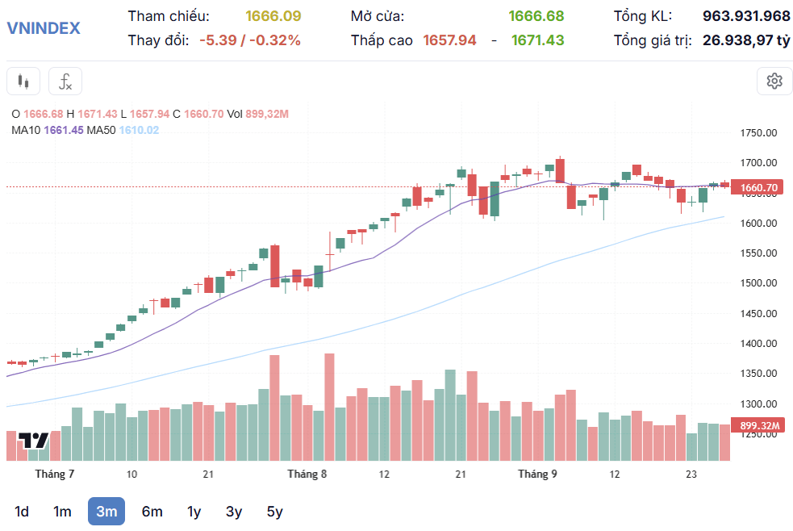Click the red 1660.70 price label
This screenshot has height=531, width=793.
pos(757,187)
